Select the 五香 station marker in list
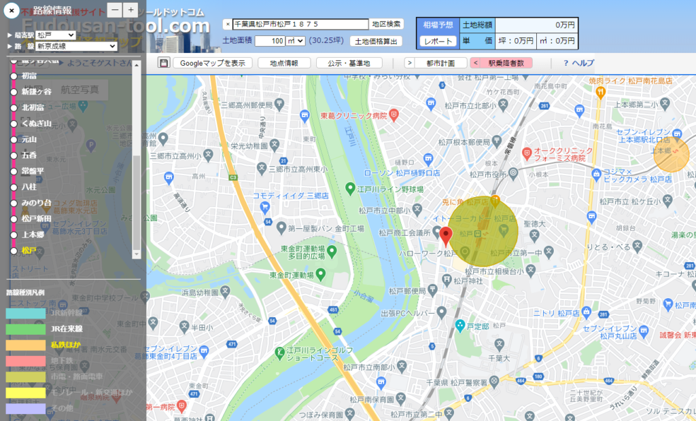The width and height of the screenshot is (696, 421). tap(14, 155)
